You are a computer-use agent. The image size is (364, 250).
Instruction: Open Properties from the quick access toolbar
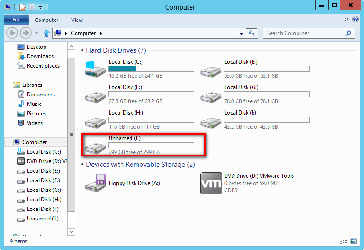[x=22, y=7]
